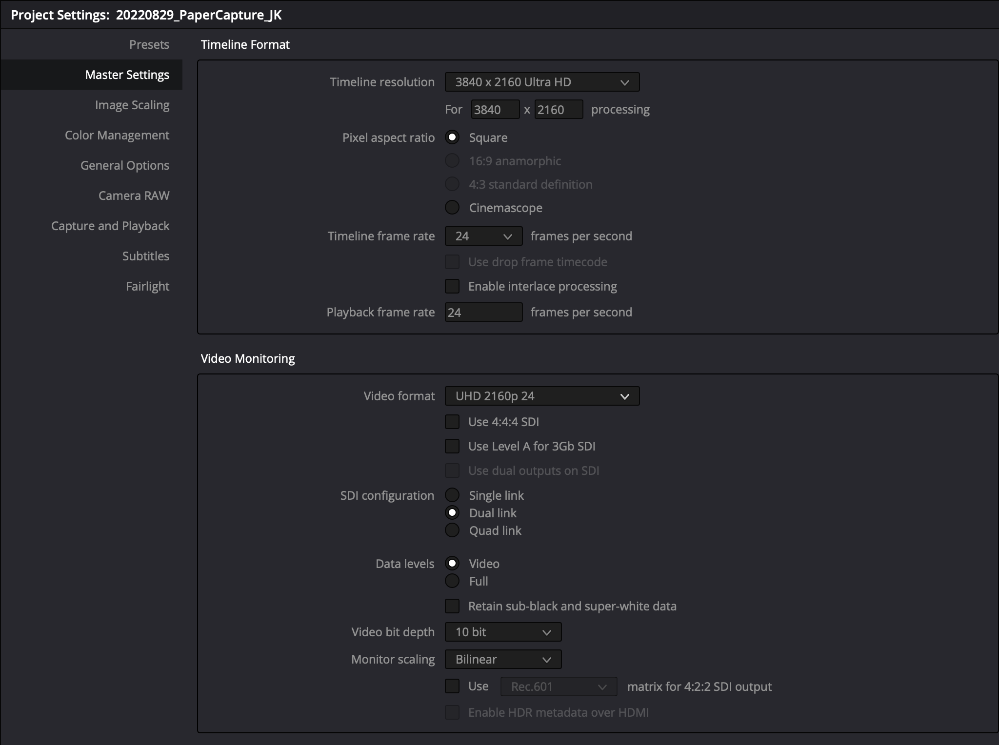Switch to Color Management settings
The height and width of the screenshot is (745, 999).
click(117, 136)
